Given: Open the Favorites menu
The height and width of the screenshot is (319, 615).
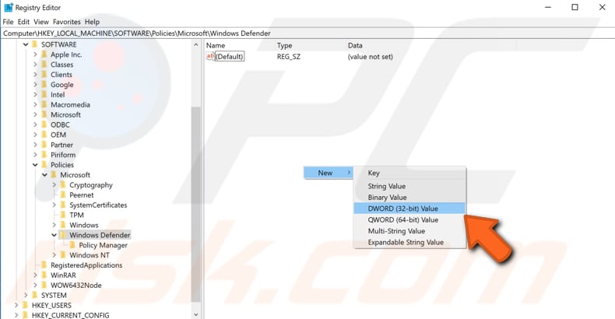Looking at the screenshot, I should 67,22.
